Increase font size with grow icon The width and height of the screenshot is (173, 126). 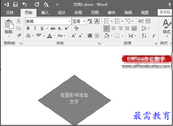pos(74,35)
